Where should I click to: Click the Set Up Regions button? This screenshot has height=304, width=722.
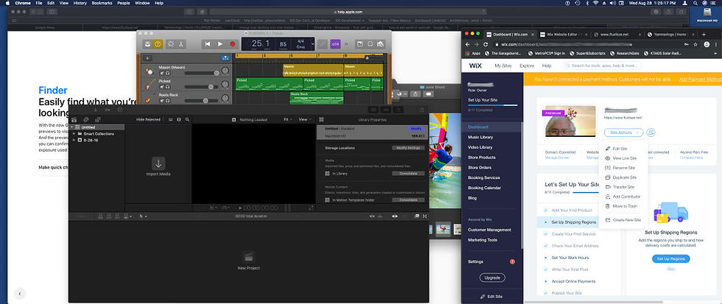click(x=671, y=259)
